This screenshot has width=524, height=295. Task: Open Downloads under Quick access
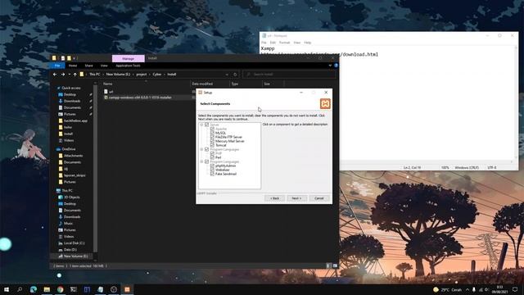[x=72, y=101]
